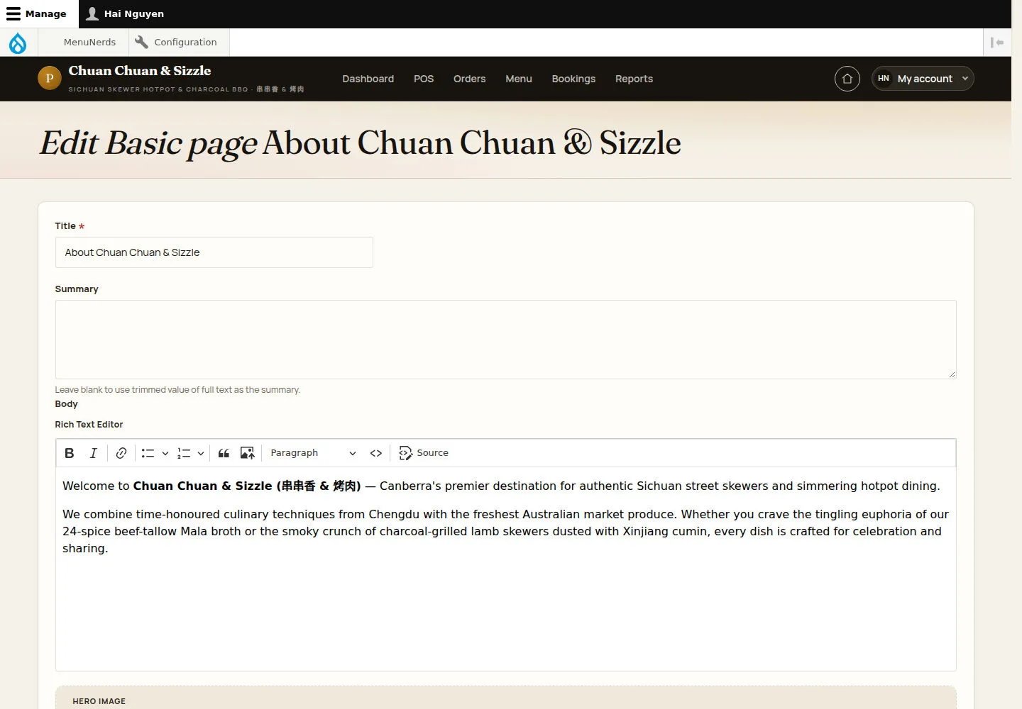Image resolution: width=1022 pixels, height=709 pixels.
Task: Add a block quote
Action: click(x=224, y=453)
